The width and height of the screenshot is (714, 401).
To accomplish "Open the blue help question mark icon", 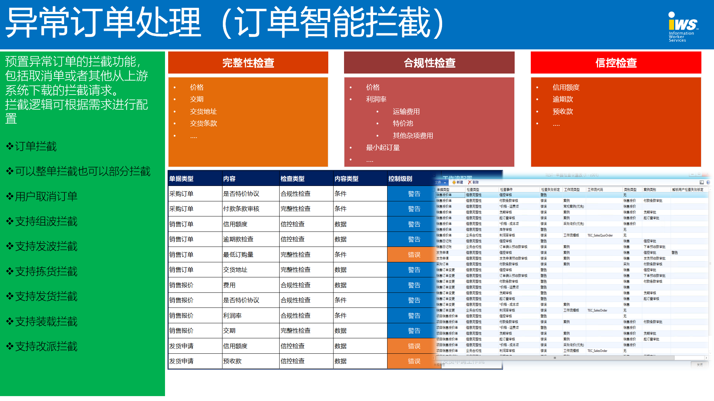I will click(x=708, y=182).
